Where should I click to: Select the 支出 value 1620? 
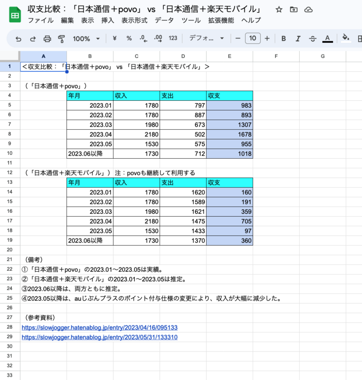183,192
